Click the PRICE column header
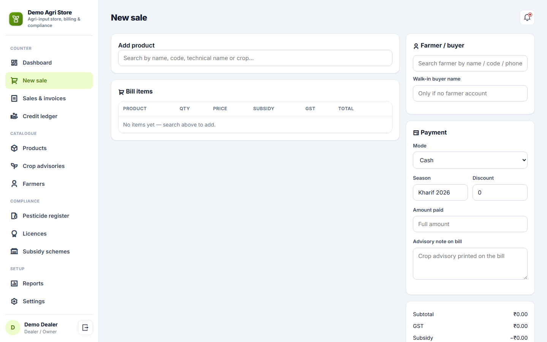This screenshot has height=342, width=547. click(x=220, y=109)
